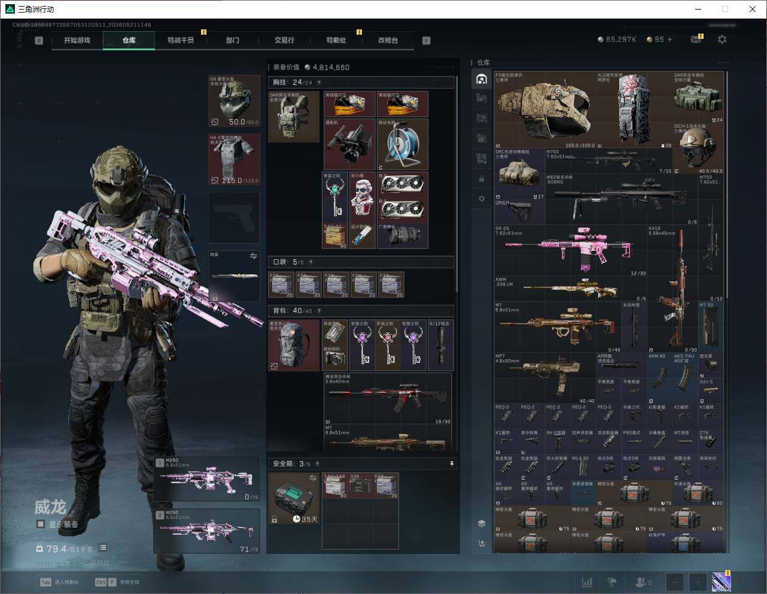Click the warehouse sort arrange icon
The height and width of the screenshot is (594, 767).
pyautogui.click(x=482, y=544)
